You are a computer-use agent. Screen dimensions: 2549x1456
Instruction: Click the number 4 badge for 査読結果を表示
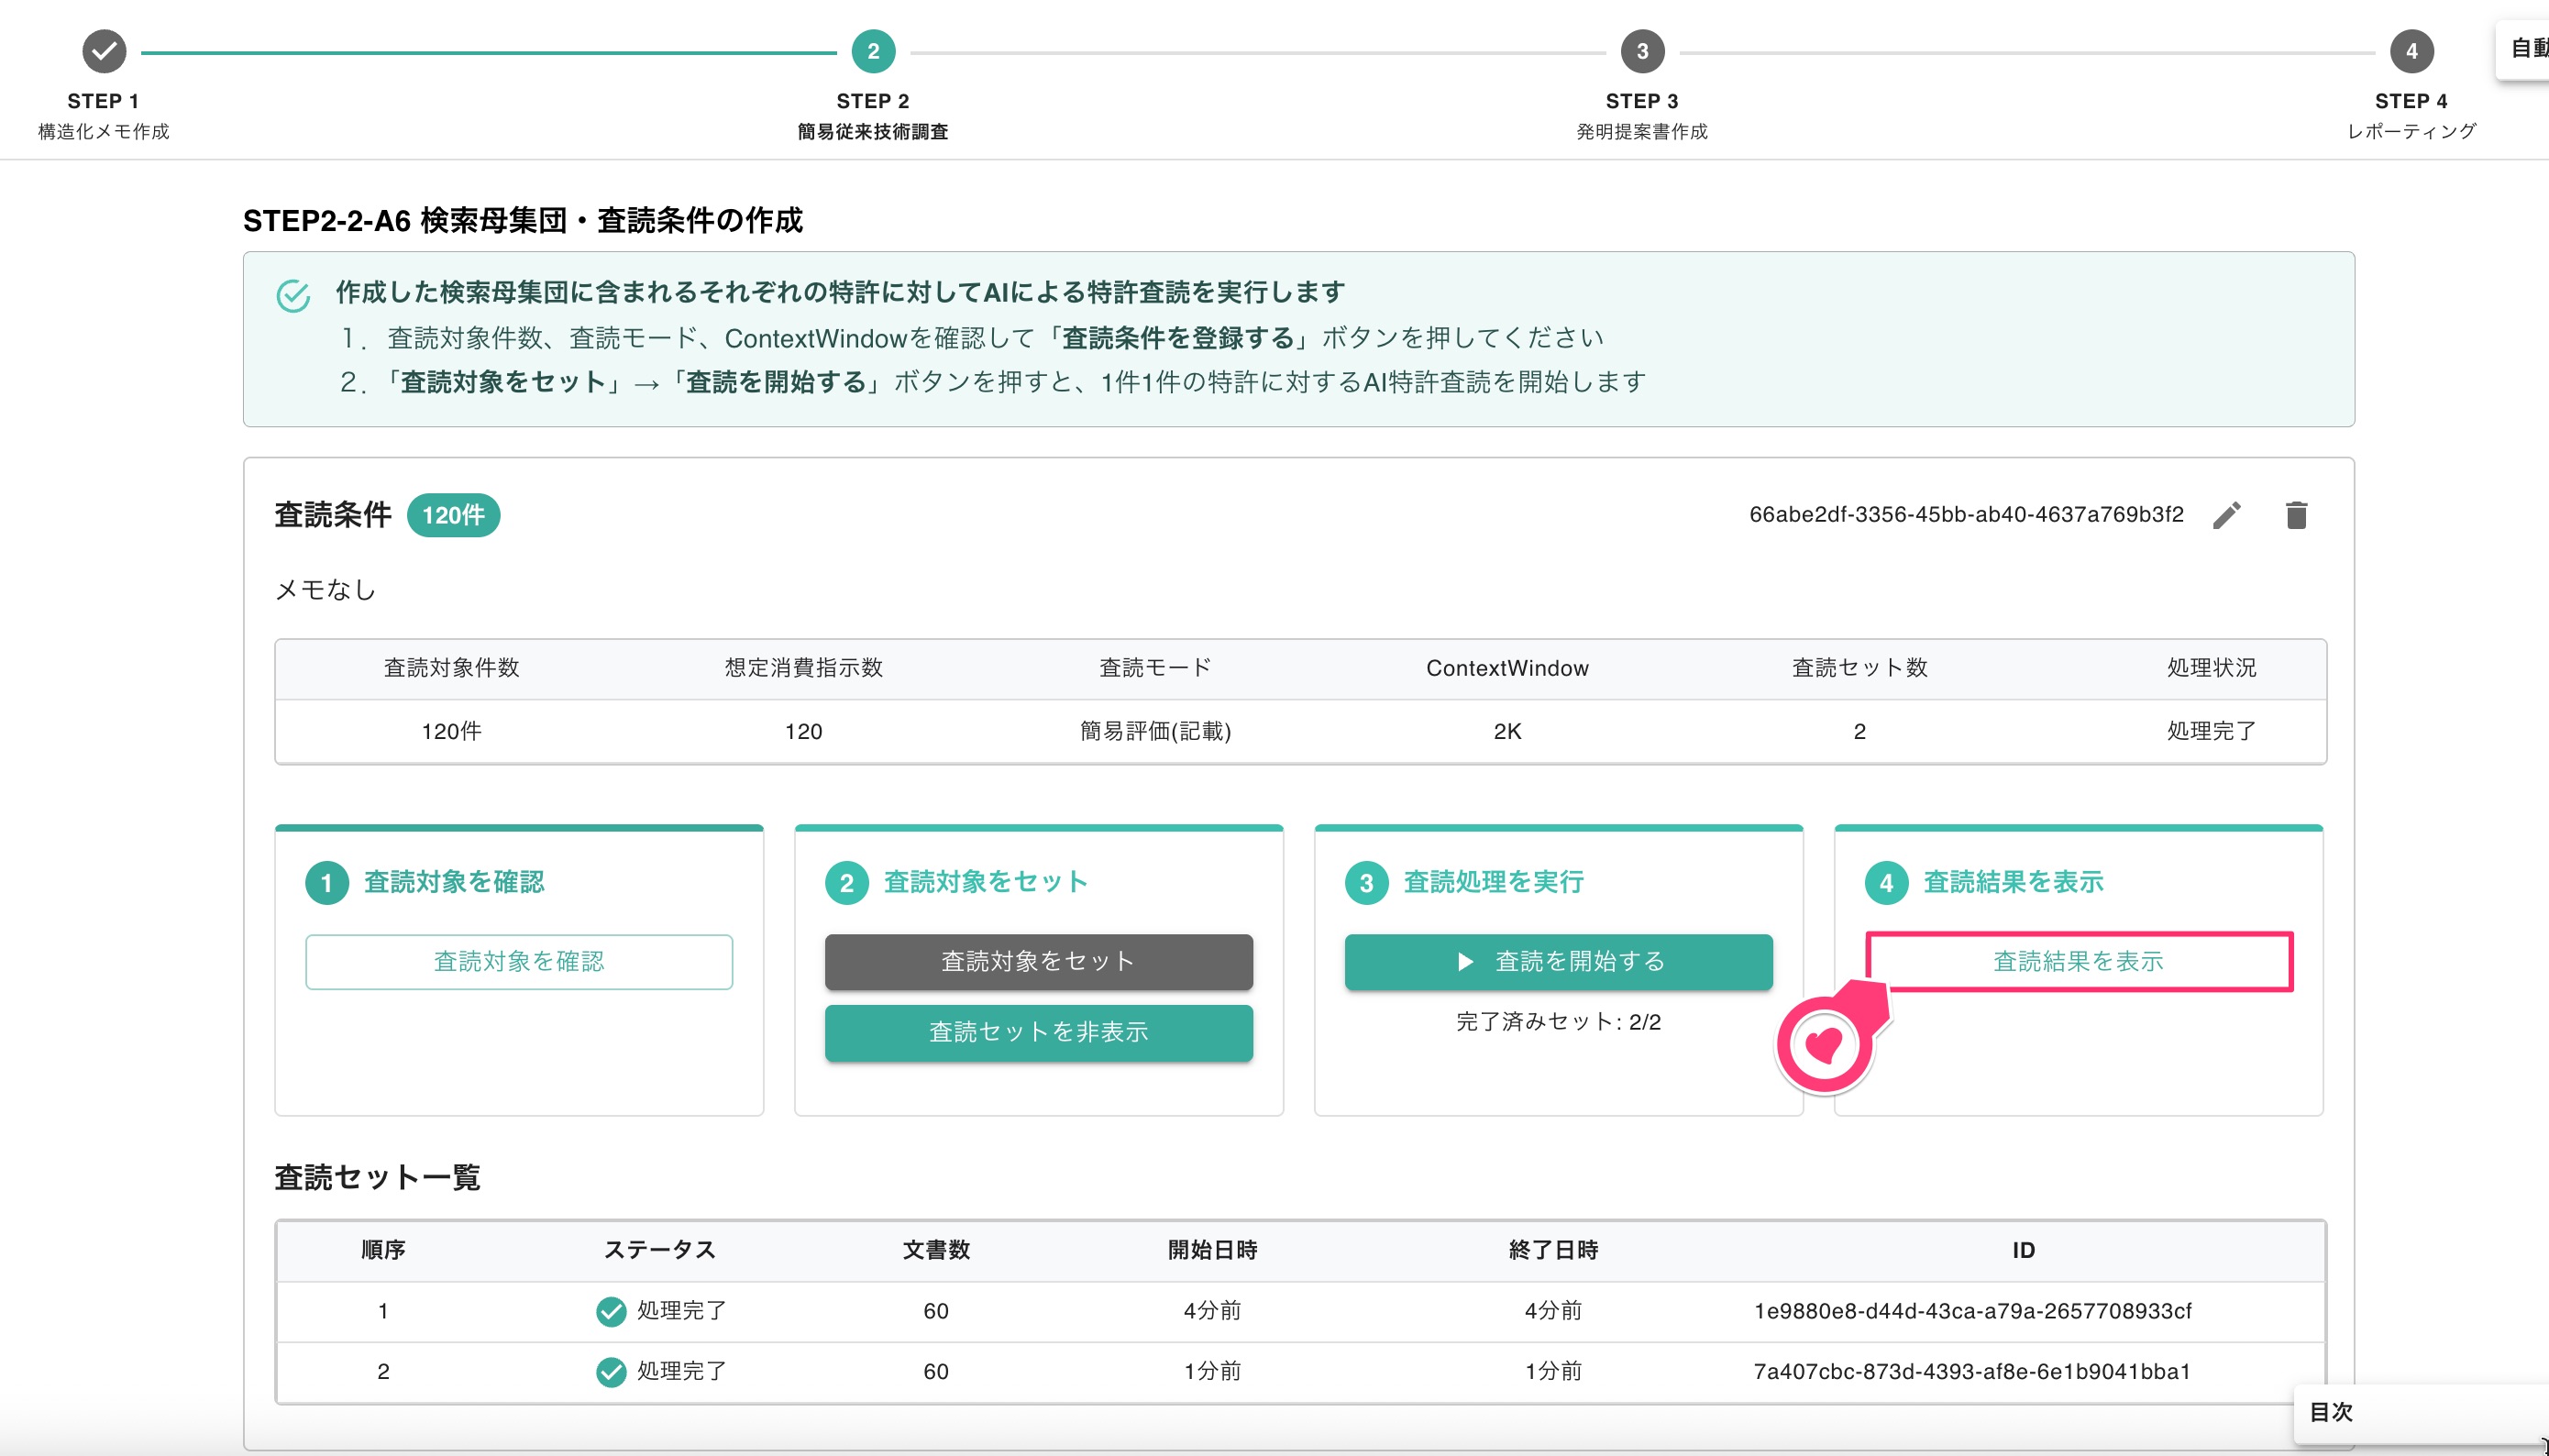(x=1887, y=883)
